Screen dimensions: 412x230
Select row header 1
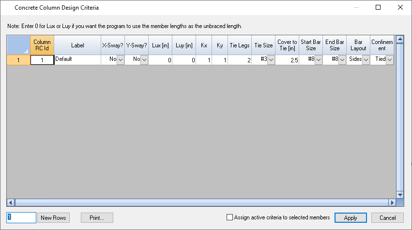pos(18,60)
